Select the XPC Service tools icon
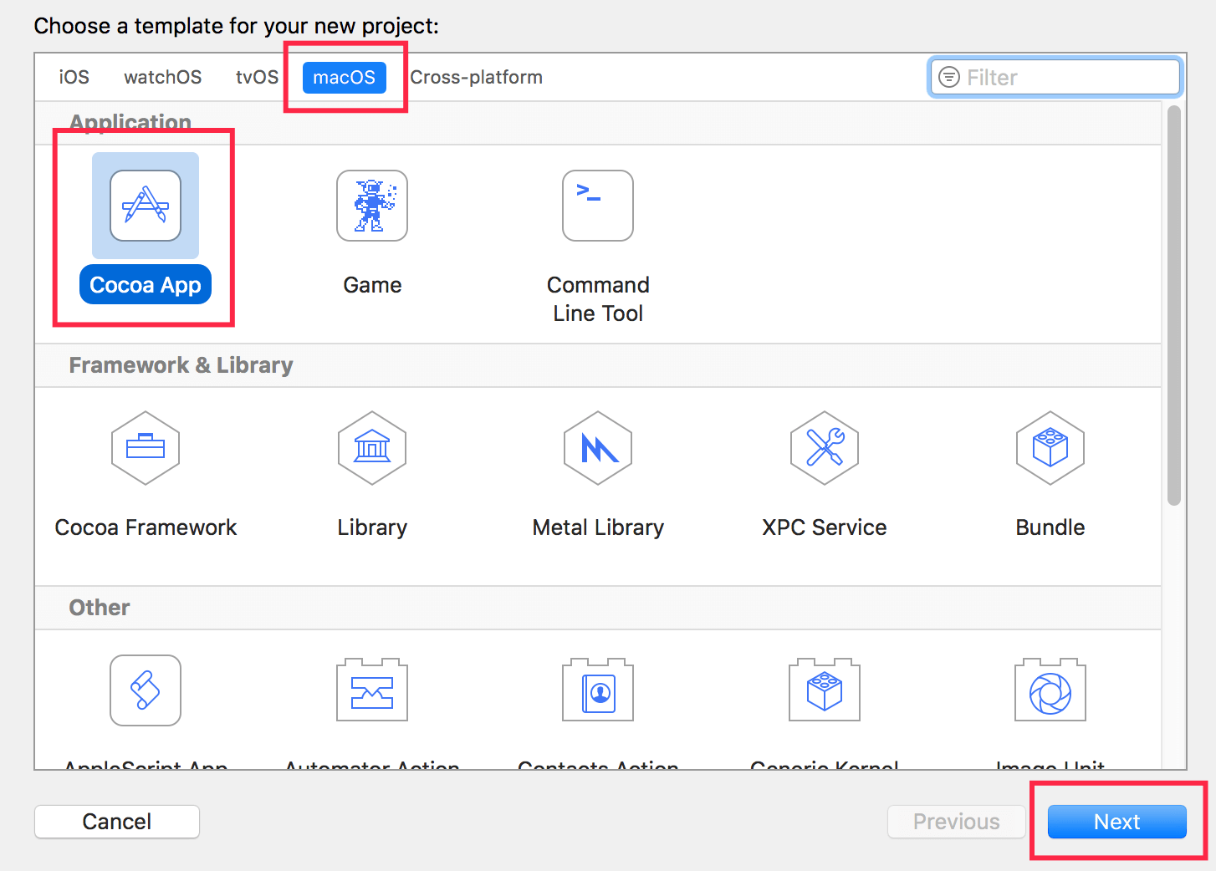 825,448
